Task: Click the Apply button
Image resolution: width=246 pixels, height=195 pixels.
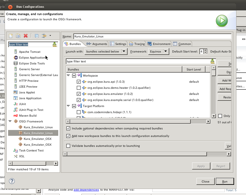Action: pos(201,166)
